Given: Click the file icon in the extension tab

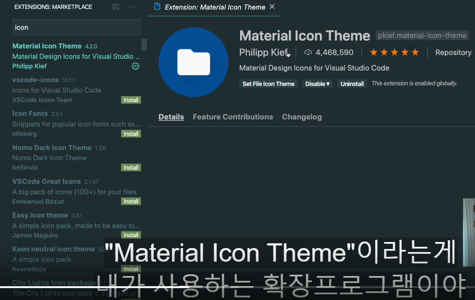Looking at the screenshot, I should tap(157, 7).
